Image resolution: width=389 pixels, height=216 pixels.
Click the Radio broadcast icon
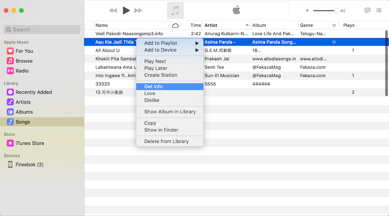pyautogui.click(x=10, y=71)
